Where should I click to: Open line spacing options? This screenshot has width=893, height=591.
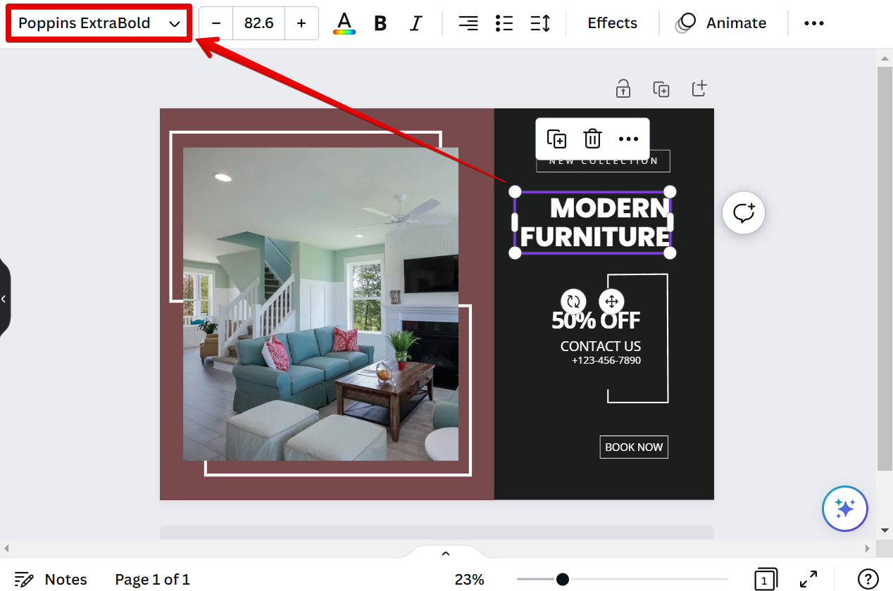click(x=540, y=23)
